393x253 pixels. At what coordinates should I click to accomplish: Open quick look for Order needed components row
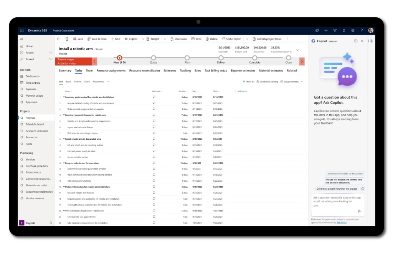(154, 109)
